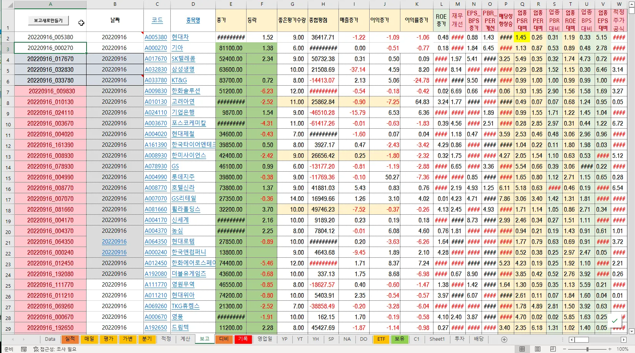
Task: Click zoom out minus button
Action: (565, 349)
